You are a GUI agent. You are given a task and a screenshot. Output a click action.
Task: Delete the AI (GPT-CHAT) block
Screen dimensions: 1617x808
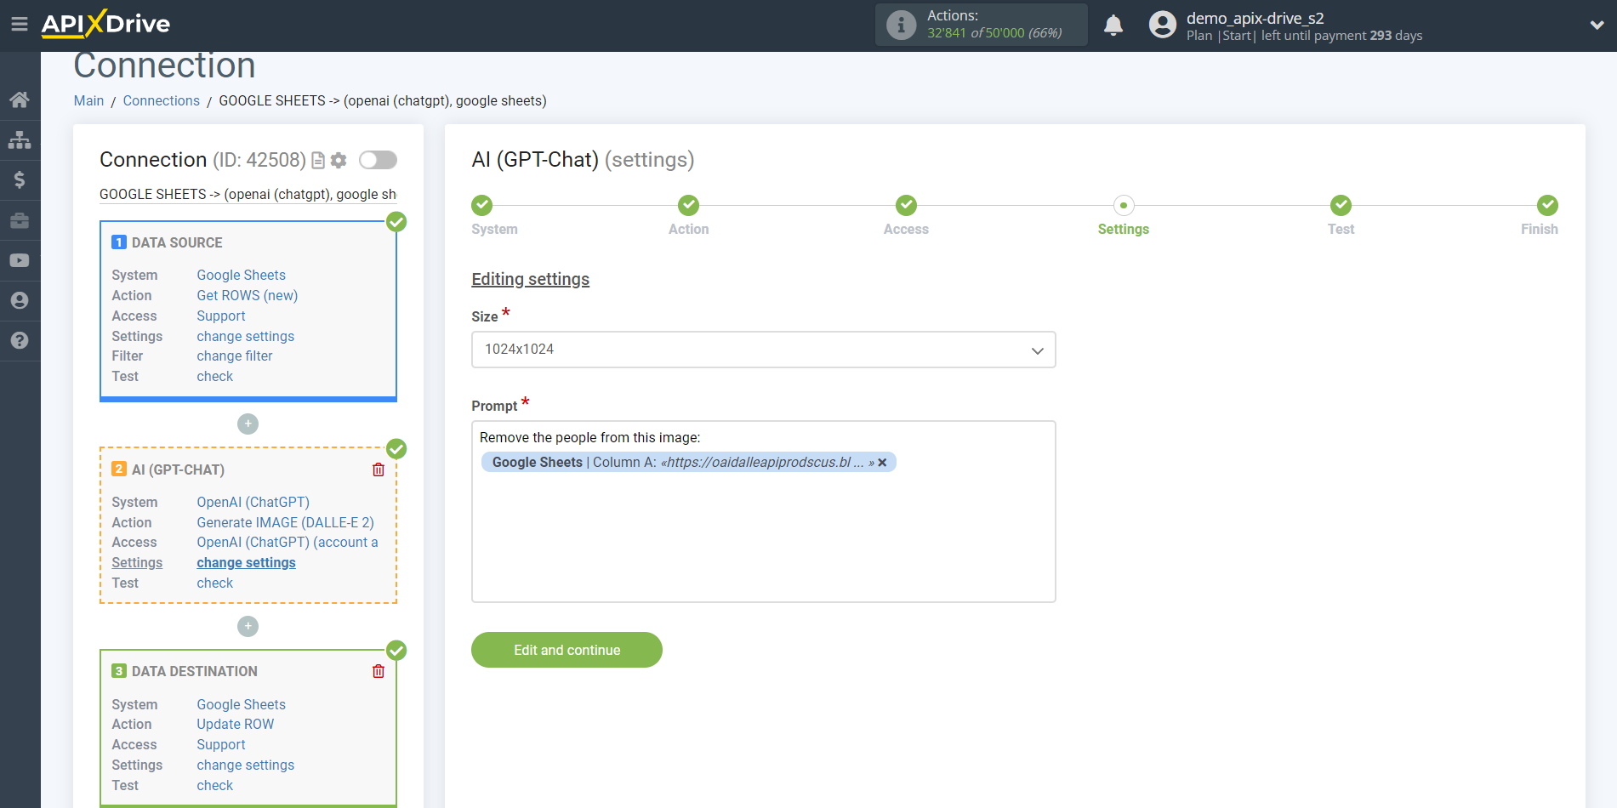379,469
